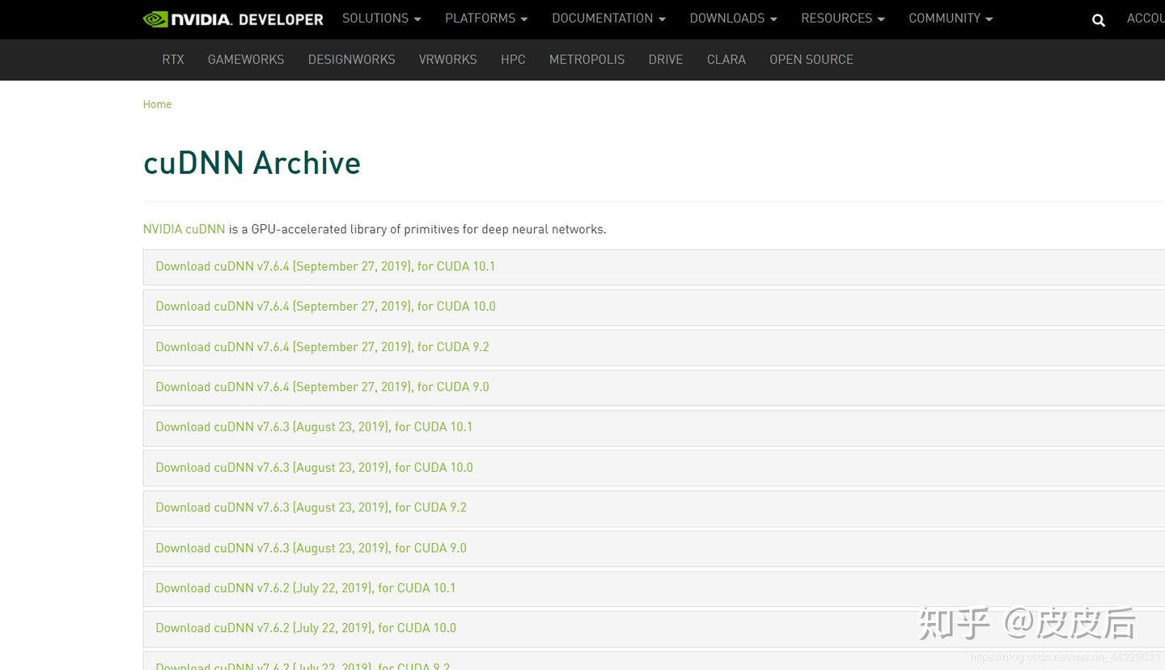This screenshot has width=1165, height=670.
Task: Open the Open Source nav item
Action: (811, 60)
